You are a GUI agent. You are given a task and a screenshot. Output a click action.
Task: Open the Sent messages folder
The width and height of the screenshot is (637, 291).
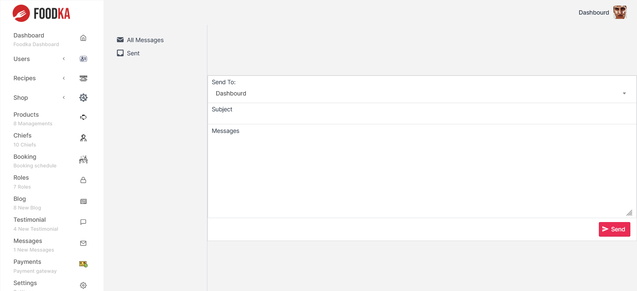[x=133, y=53]
